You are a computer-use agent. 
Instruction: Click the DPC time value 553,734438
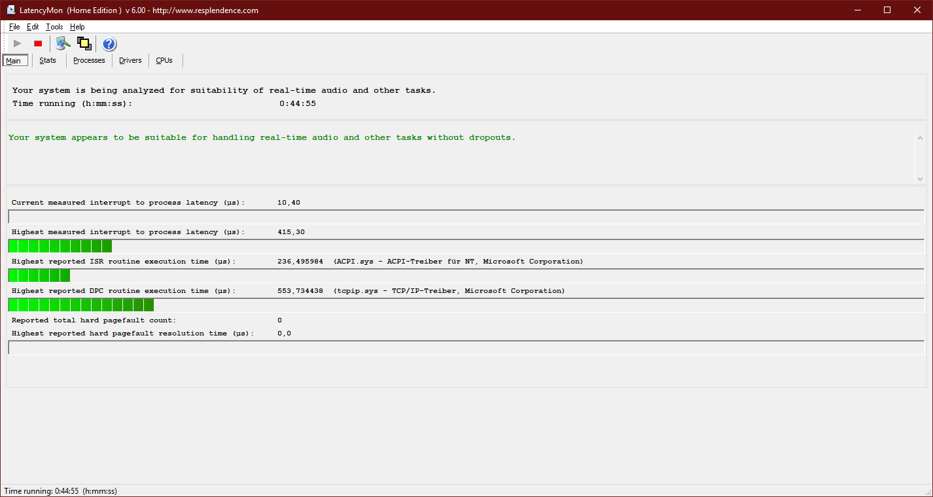[300, 291]
